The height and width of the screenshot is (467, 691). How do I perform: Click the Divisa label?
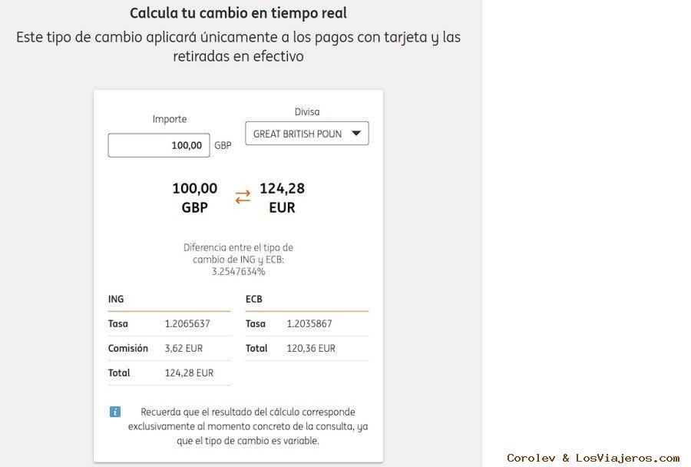click(x=307, y=111)
